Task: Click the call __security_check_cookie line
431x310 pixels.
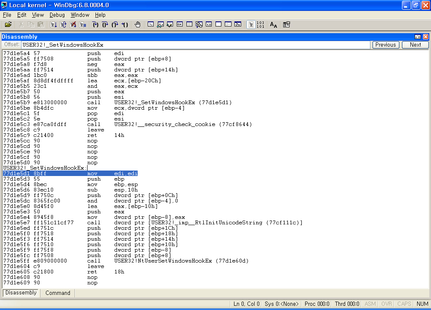Action: click(128, 124)
